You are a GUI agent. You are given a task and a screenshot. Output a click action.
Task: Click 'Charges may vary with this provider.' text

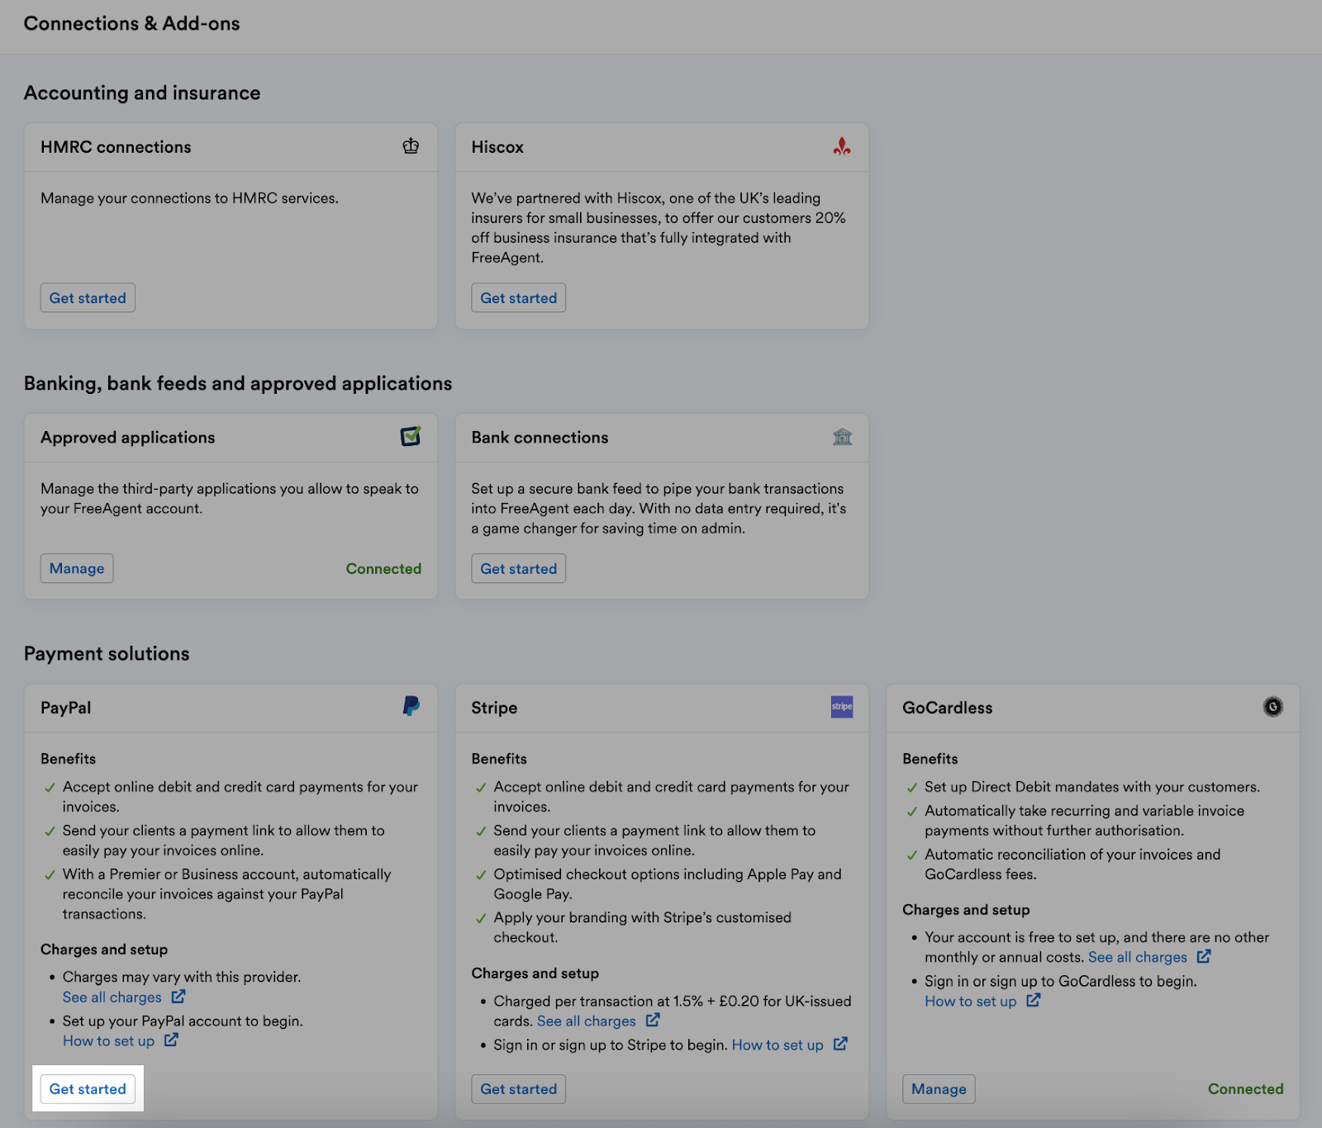182,977
